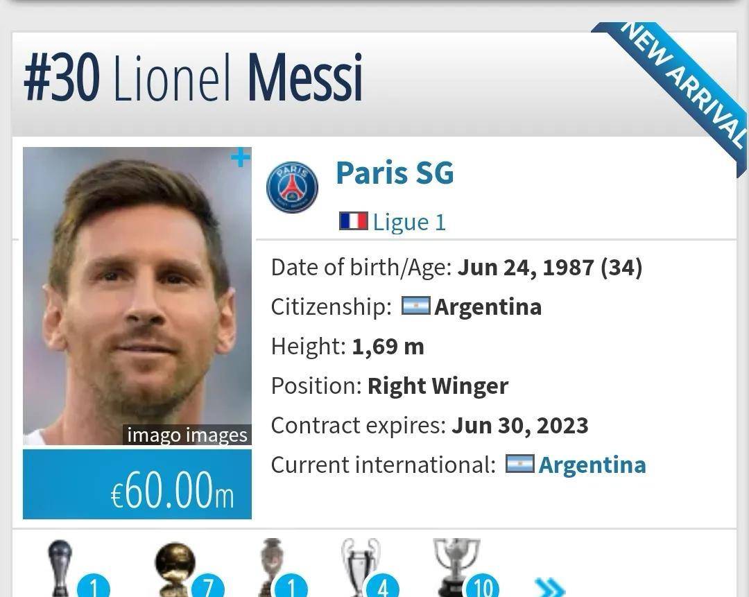The height and width of the screenshot is (597, 749).
Task: Click the number 7 Ballon d'Or badge
Action: (x=208, y=585)
